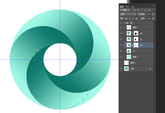This screenshot has width=165, height=113.
Task: Hide the 图层 3 layer eye
Action: [121, 57]
